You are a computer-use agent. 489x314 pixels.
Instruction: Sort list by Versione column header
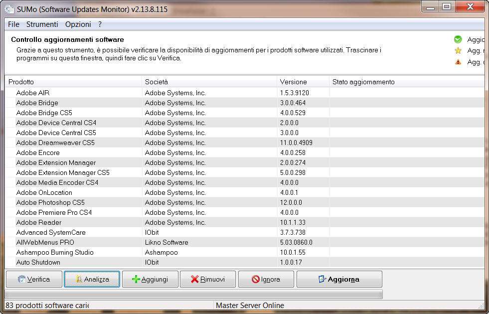click(x=303, y=82)
